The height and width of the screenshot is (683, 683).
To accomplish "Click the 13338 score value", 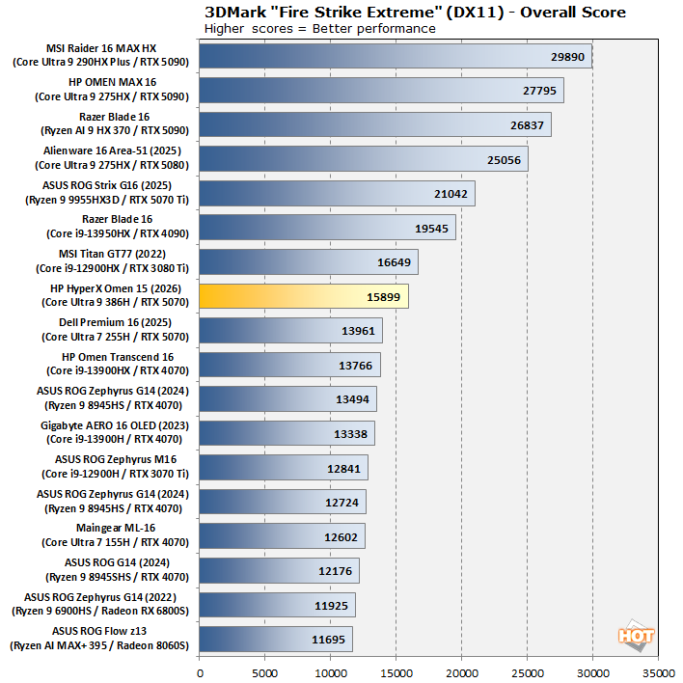I will tap(350, 434).
